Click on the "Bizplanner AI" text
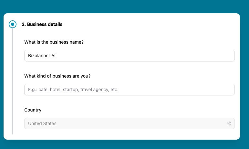The height and width of the screenshot is (149, 249). tap(42, 56)
